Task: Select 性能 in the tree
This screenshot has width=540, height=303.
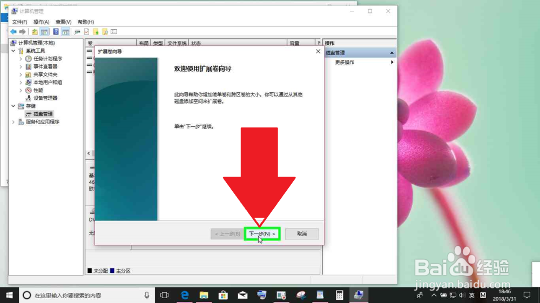Action: [38, 91]
